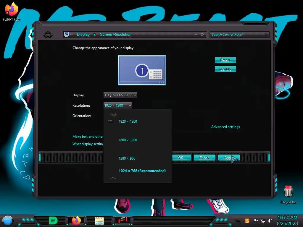The width and height of the screenshot is (303, 227).
Task: Click the Cancel button
Action: [x=205, y=158]
